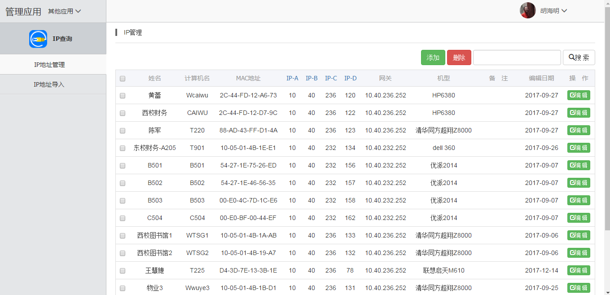Check the box for 西校财务 row
The width and height of the screenshot is (610, 295).
(123, 113)
